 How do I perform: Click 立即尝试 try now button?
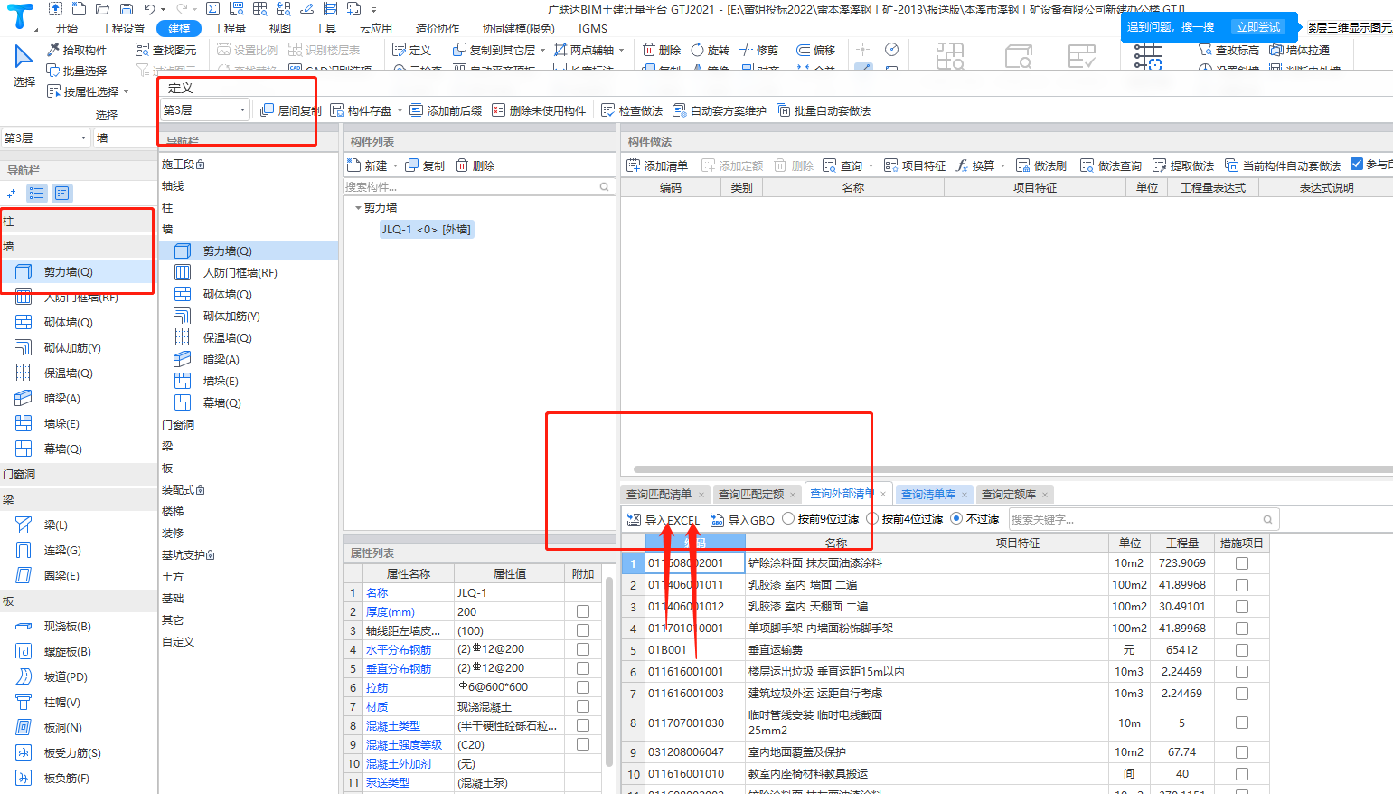pos(1258,27)
